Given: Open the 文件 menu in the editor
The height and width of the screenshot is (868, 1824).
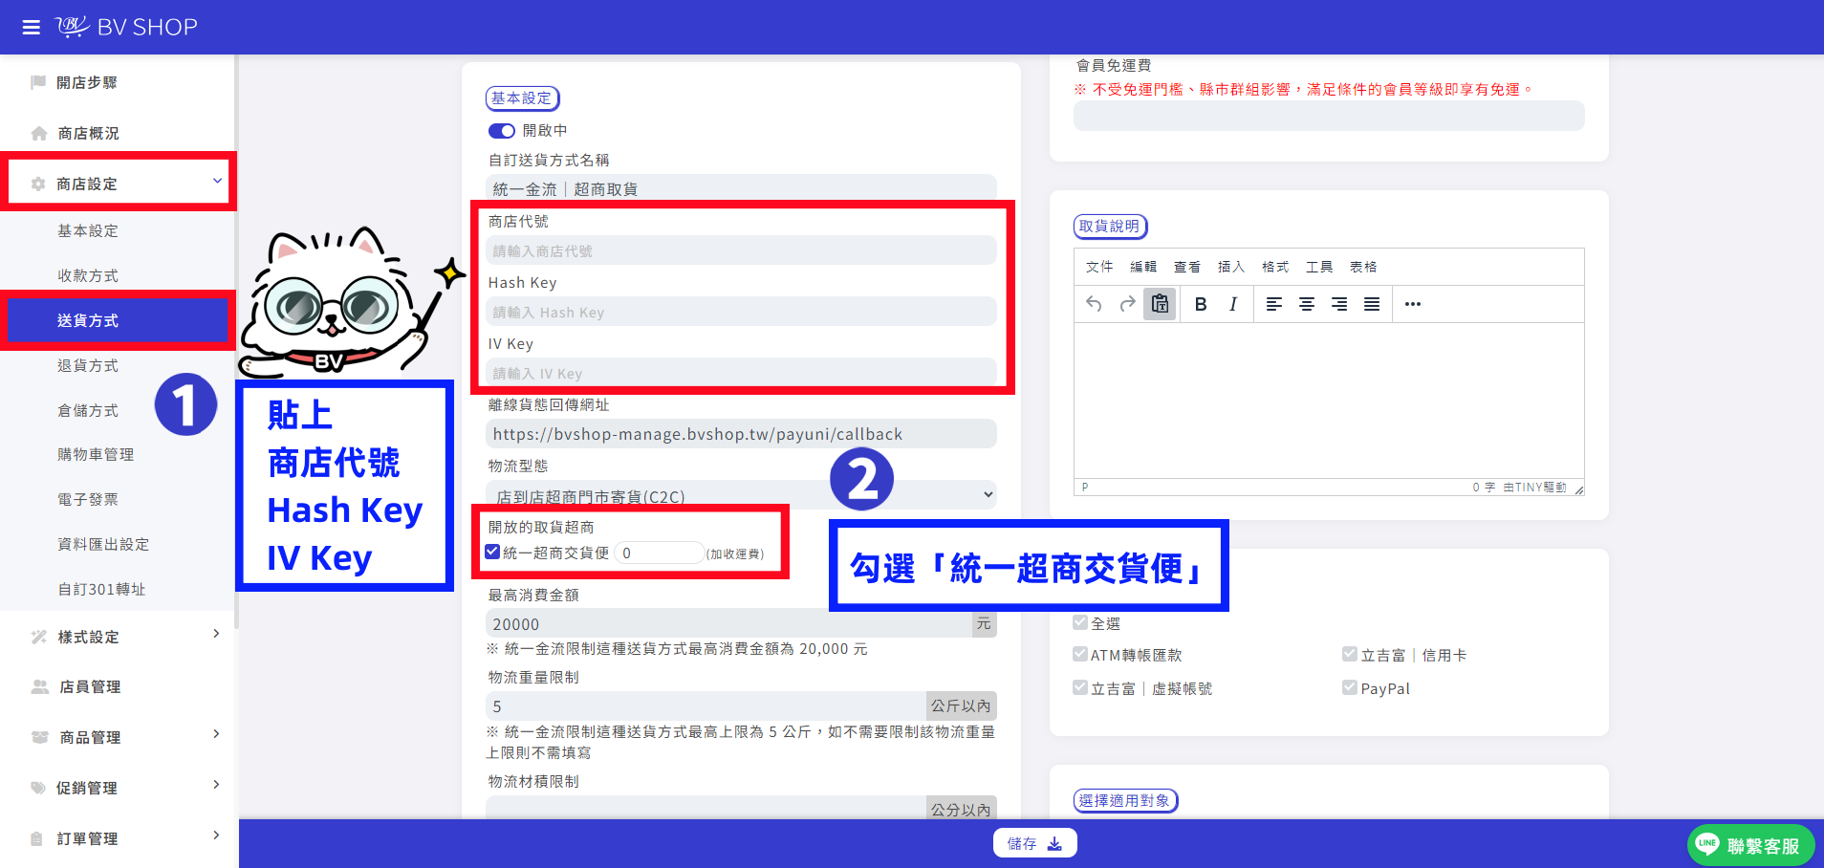Looking at the screenshot, I should coord(1099,267).
